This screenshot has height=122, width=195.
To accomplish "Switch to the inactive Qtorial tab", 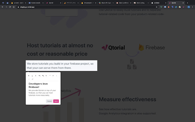I will click(54, 3).
